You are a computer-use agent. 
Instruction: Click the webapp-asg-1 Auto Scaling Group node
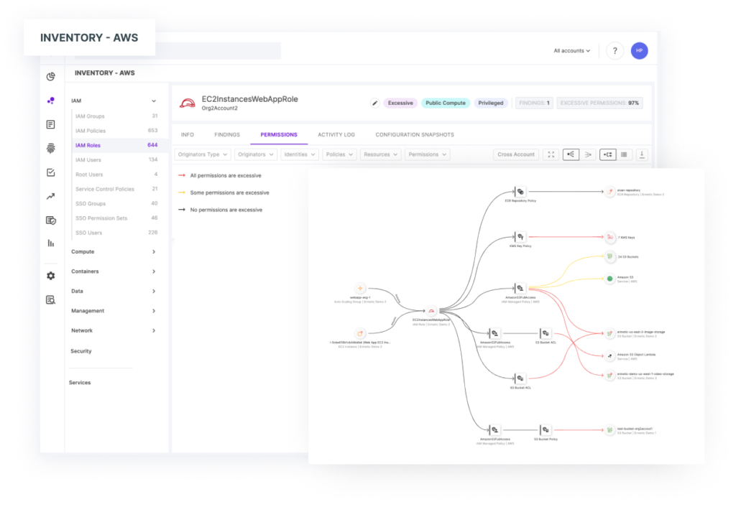(x=360, y=288)
